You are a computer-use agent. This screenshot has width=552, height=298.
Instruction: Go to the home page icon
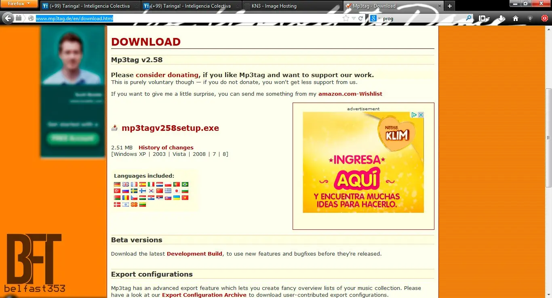515,18
